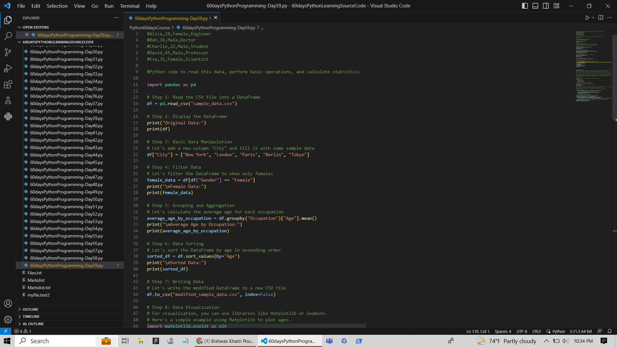This screenshot has height=347, width=617.
Task: Open the Source Control view
Action: coord(8,52)
